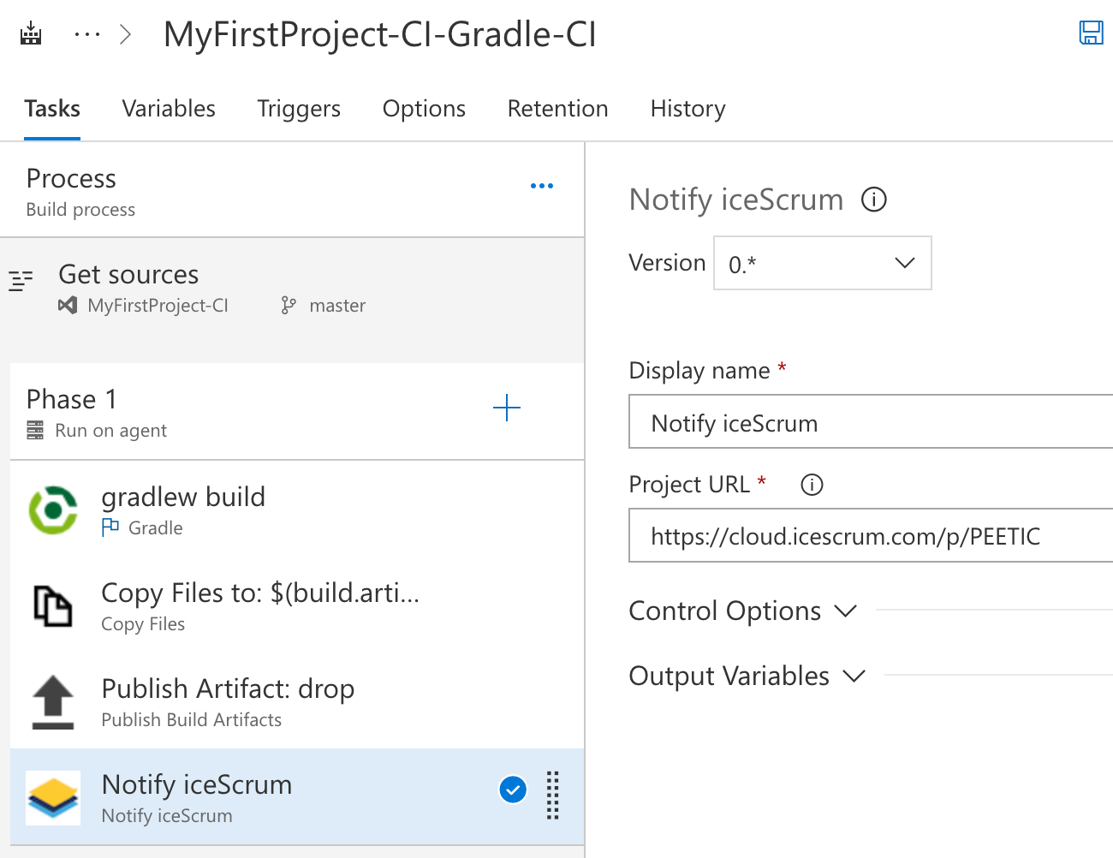Click the agent server icon under Phase 1

[35, 430]
